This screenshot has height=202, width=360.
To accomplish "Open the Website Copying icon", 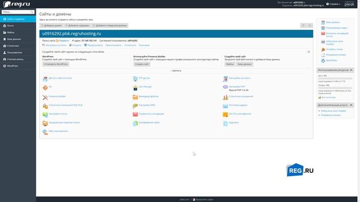I will click(x=135, y=123).
